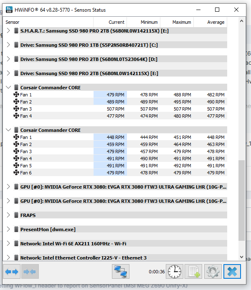Expand Intel Ethernet Controller I225-V group
The image size is (251, 290).
[x=8, y=257]
